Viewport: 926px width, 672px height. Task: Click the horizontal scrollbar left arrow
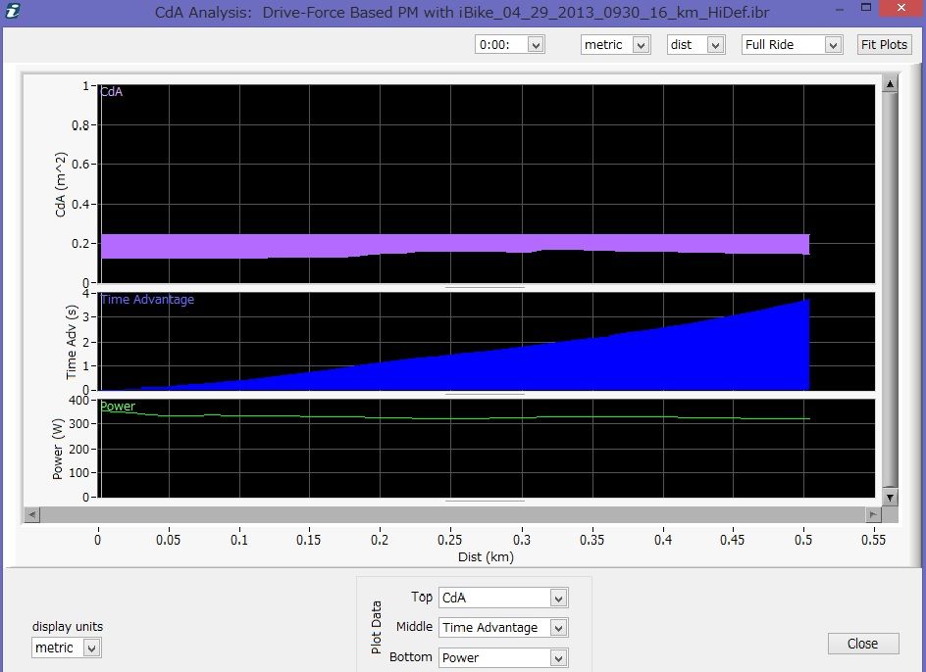coord(32,515)
